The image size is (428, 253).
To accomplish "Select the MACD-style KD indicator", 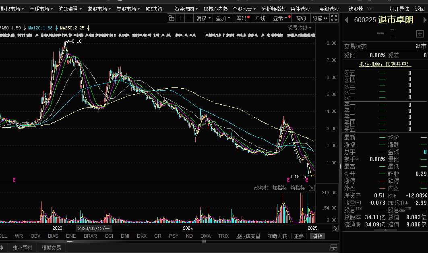I will (x=189, y=236).
